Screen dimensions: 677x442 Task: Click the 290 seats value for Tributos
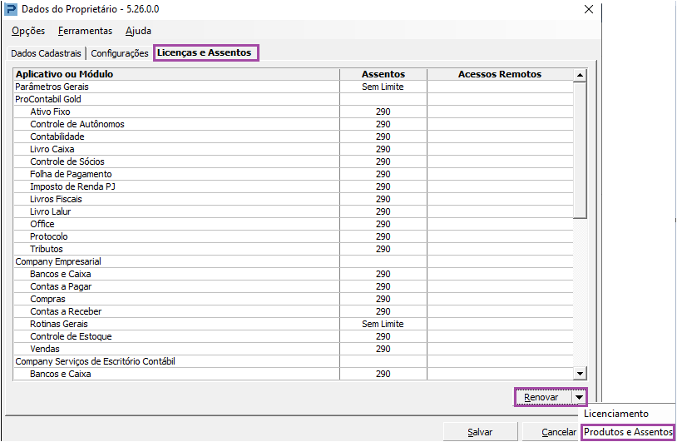click(x=383, y=249)
